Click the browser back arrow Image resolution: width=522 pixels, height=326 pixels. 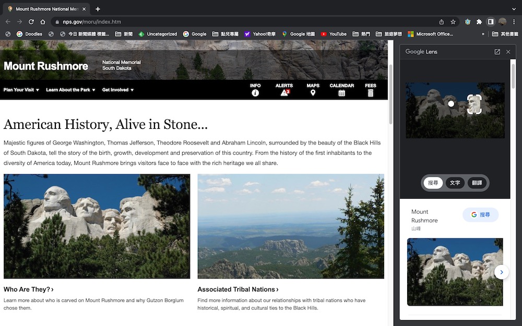coord(8,21)
